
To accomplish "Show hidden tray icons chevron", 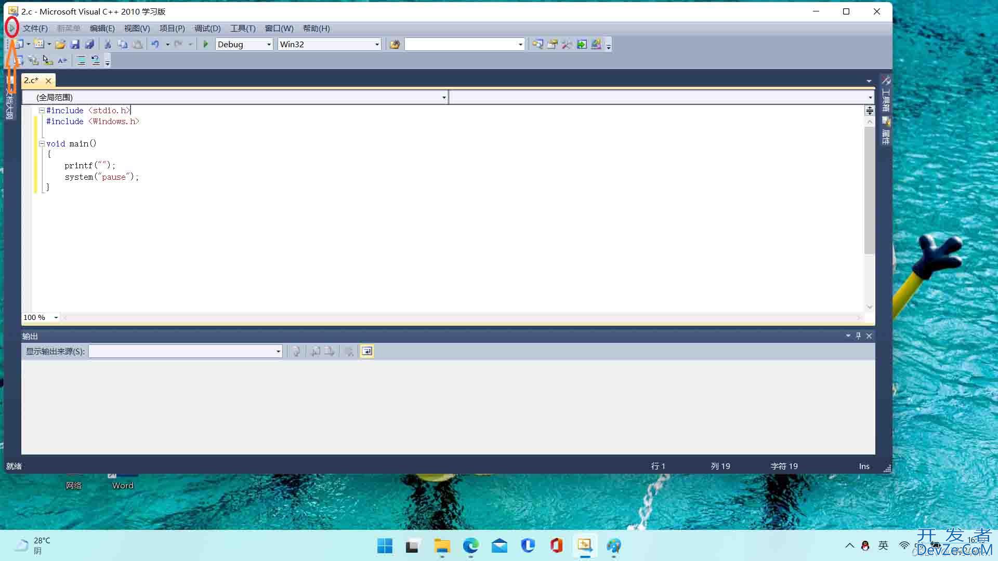I will (849, 545).
